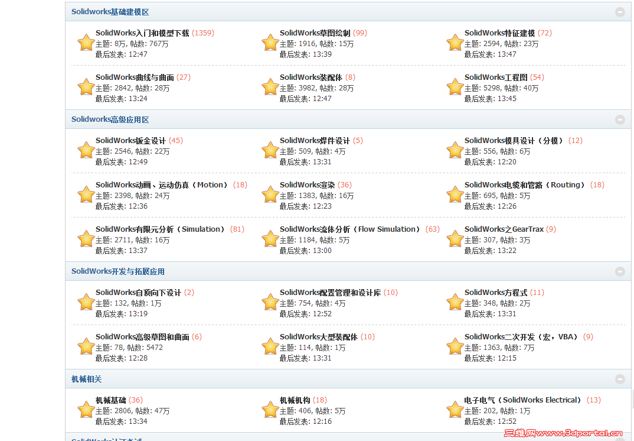Visit SolidWorks流体分析（Flow Simulation） forum

point(351,229)
